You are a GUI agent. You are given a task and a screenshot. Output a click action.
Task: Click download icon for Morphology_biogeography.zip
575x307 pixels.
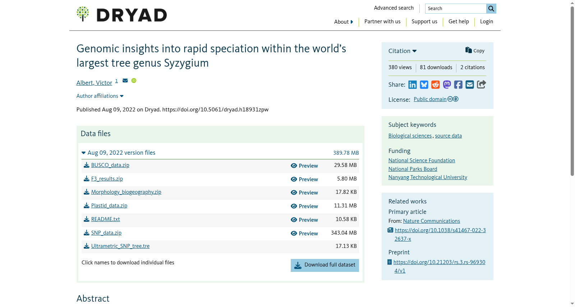pyautogui.click(x=87, y=192)
